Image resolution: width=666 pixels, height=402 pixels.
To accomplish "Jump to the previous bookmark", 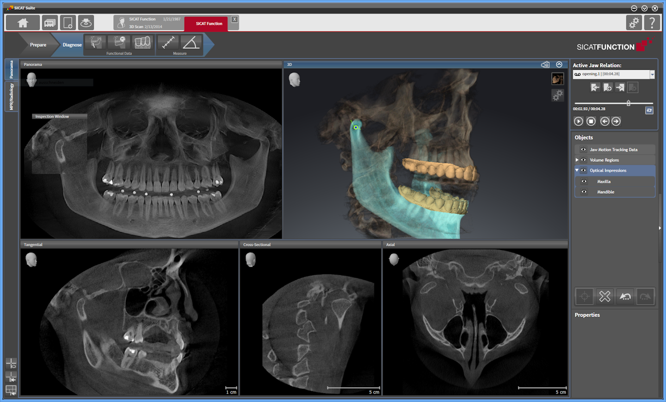I will point(595,87).
